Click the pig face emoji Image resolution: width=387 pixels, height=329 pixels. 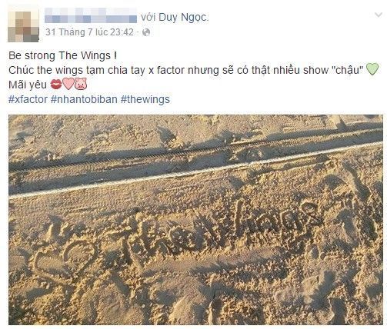click(x=81, y=84)
